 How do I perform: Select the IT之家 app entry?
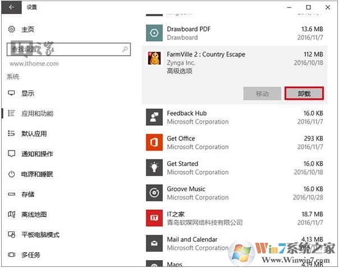click(x=235, y=218)
